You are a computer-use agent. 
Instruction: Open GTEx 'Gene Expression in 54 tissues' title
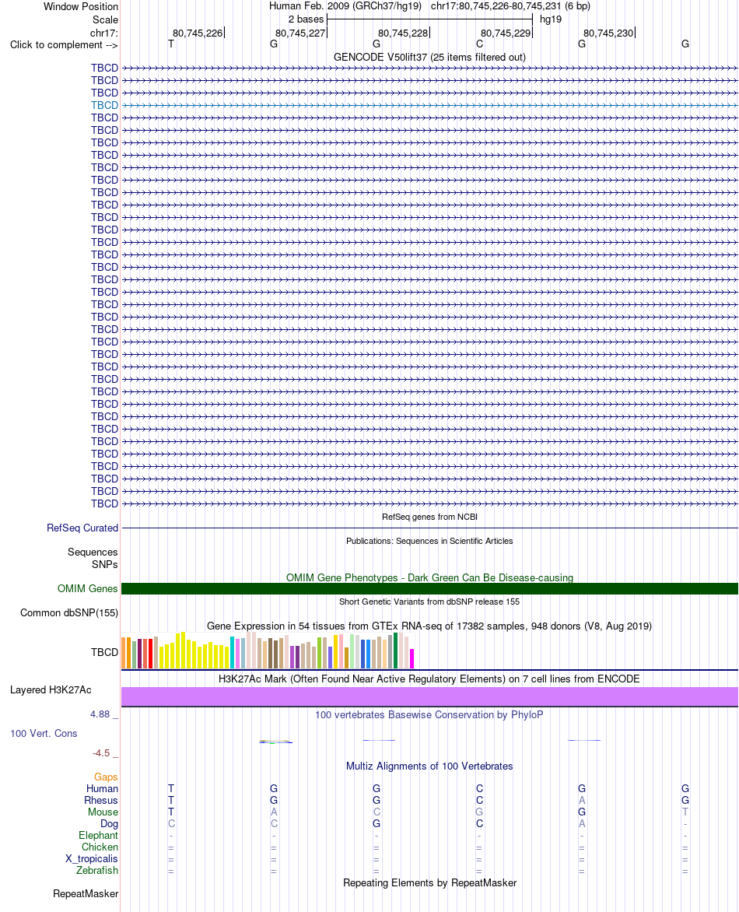tap(429, 626)
